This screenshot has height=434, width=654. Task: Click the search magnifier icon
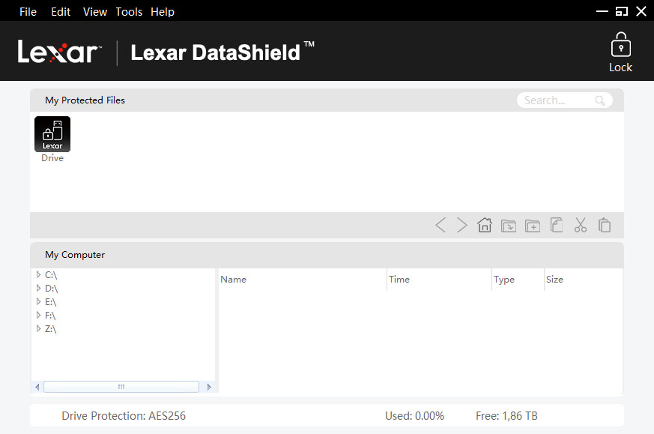(600, 100)
